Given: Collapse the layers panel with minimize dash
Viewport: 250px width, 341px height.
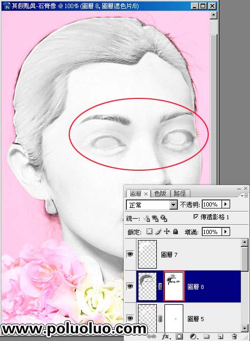Looking at the screenshot, I should coord(239,189).
